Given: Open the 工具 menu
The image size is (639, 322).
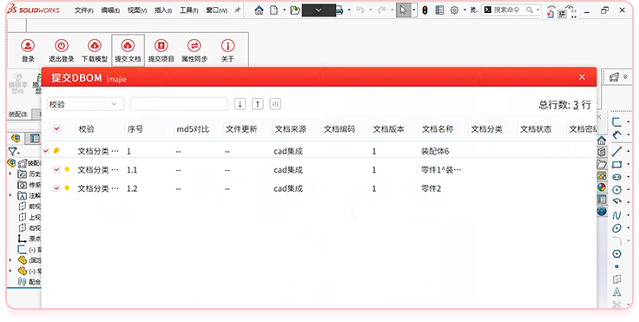Looking at the screenshot, I should tap(188, 10).
